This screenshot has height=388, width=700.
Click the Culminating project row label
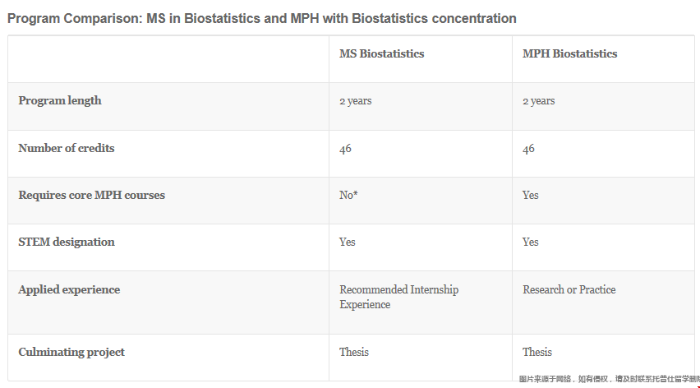[71, 353]
